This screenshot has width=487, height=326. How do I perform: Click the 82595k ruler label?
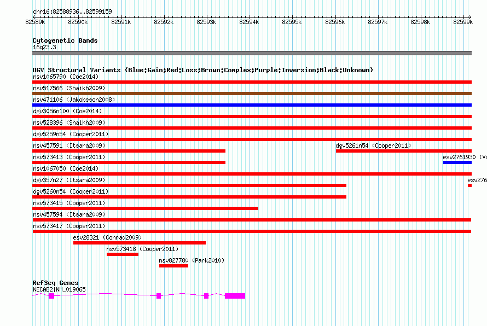pos(292,22)
